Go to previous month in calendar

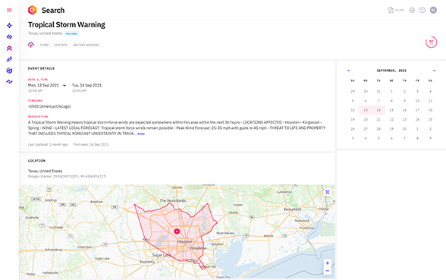349,71
